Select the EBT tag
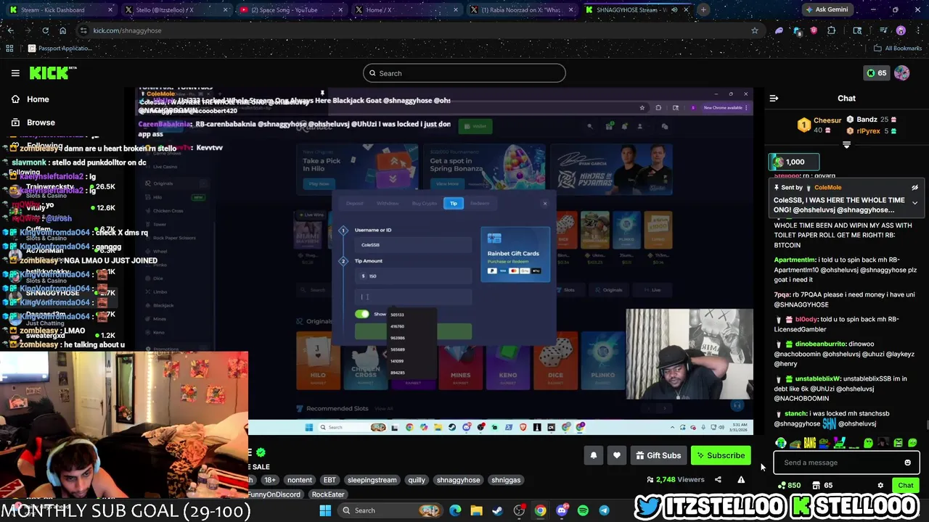 (330, 480)
